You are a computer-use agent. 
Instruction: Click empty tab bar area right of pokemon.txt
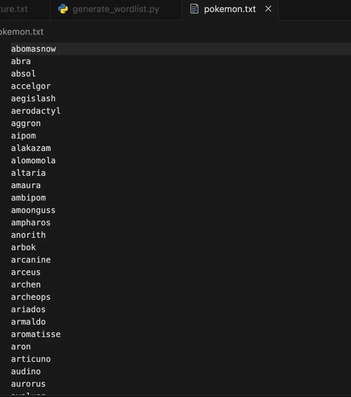[315, 10]
